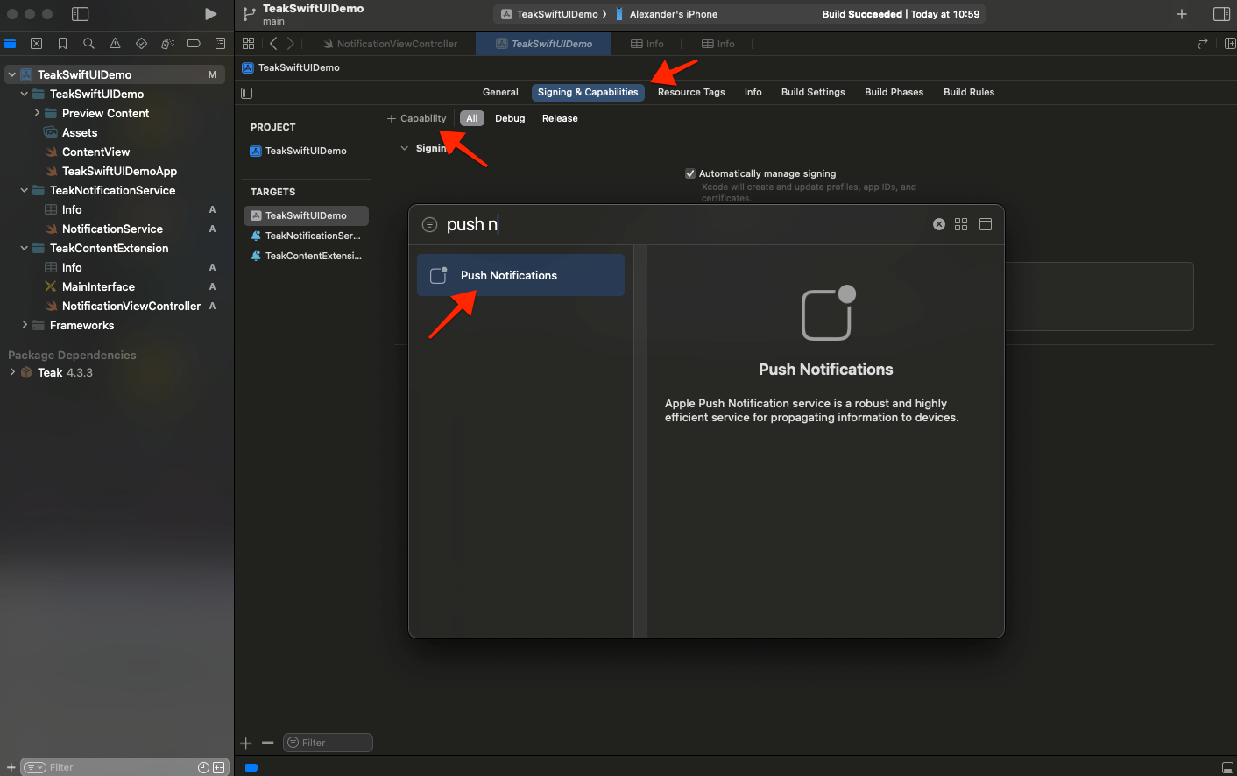Image resolution: width=1237 pixels, height=776 pixels.
Task: Switch capability library to list-detail view
Action: click(986, 224)
